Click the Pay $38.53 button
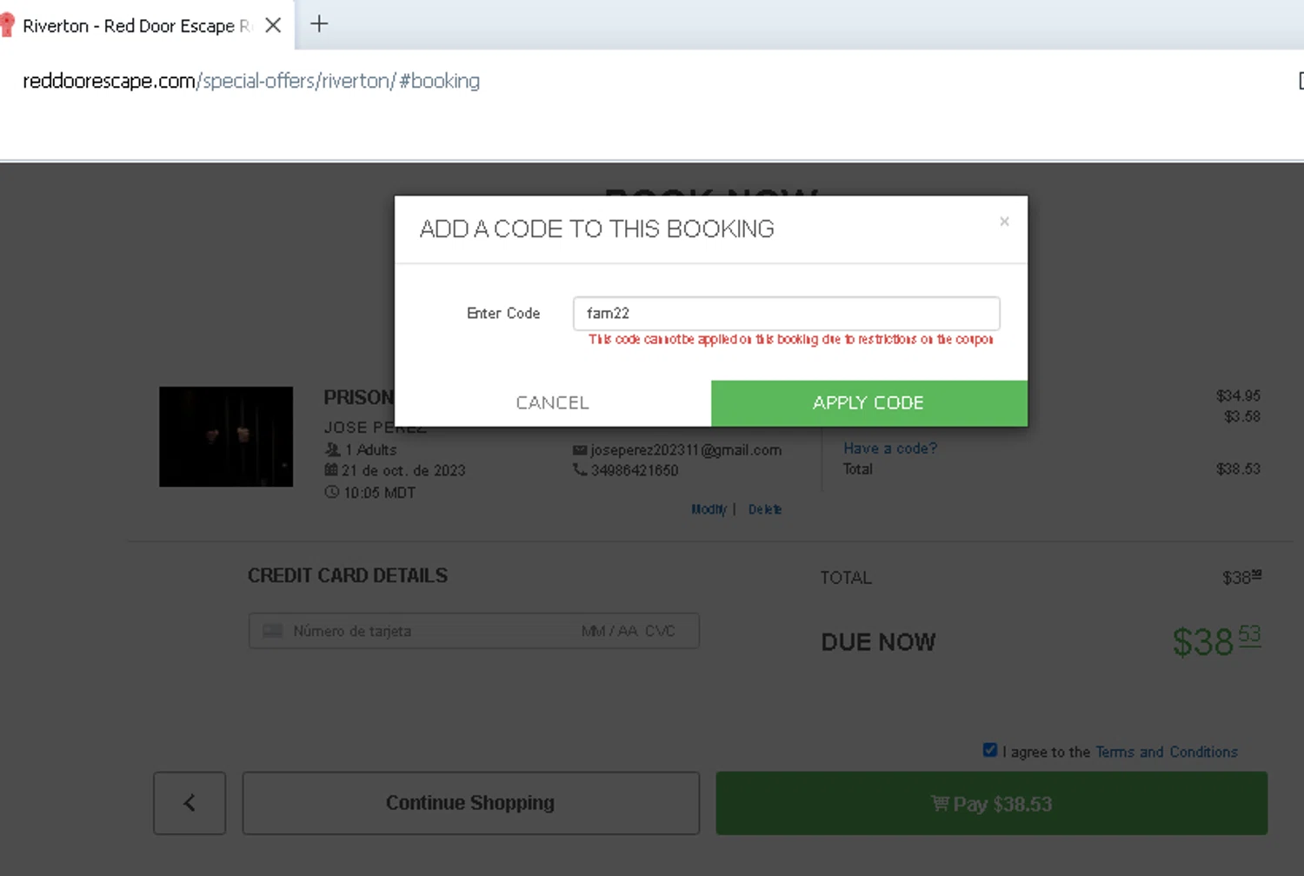The image size is (1304, 876). 991,804
